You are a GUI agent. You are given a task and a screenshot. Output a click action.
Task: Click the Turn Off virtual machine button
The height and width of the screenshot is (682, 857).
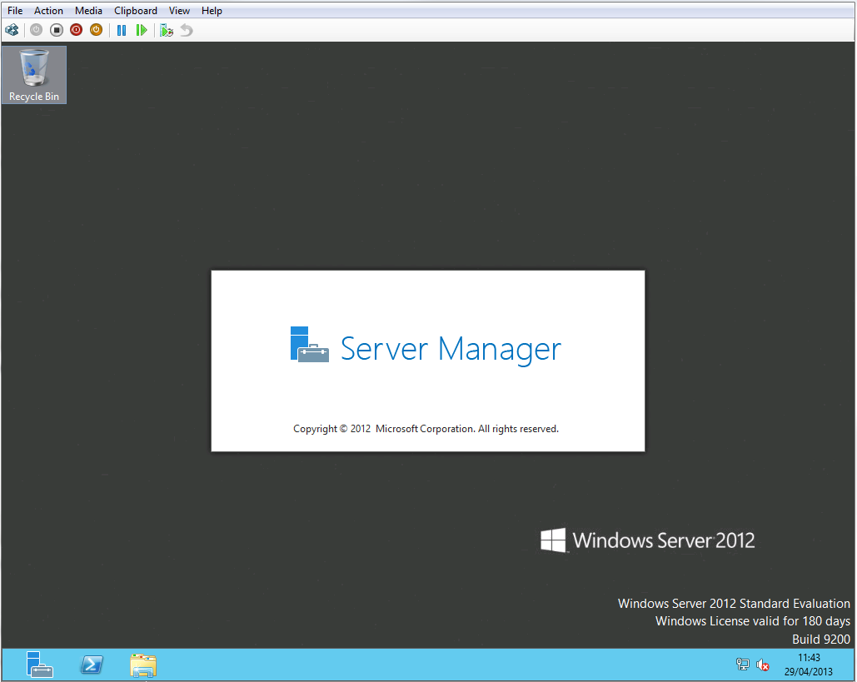57,30
